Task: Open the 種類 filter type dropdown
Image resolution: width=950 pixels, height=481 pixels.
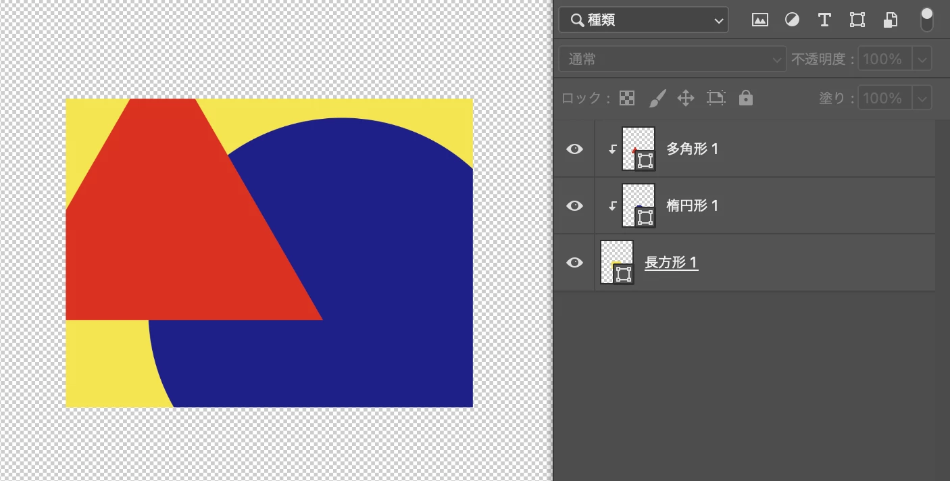Action: (x=643, y=20)
